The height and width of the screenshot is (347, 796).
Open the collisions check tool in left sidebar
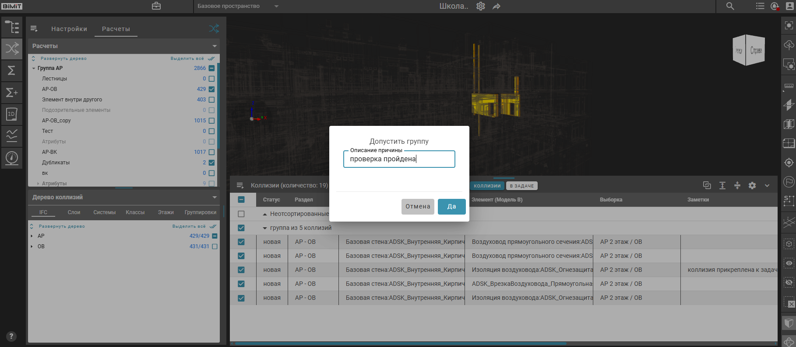(12, 49)
